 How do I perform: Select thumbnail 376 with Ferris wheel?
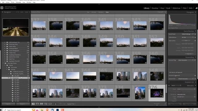coord(157,93)
